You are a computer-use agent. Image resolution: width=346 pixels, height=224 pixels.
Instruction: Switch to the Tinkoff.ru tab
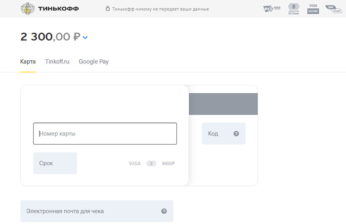[57, 62]
